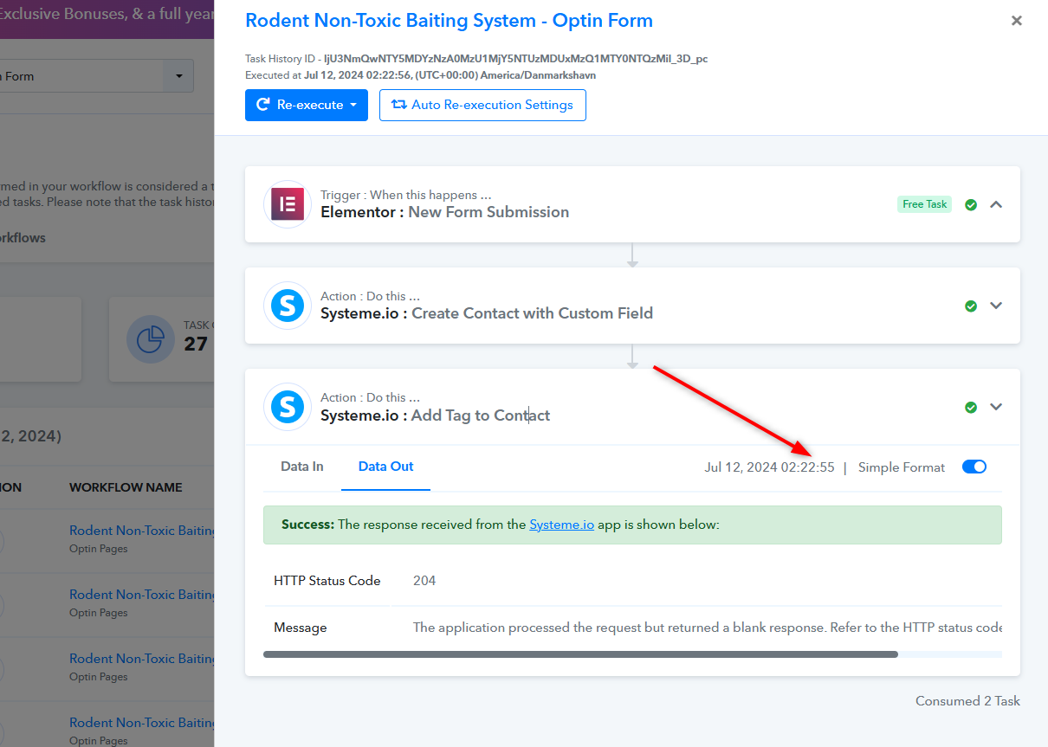The image size is (1048, 747).
Task: Click the Message response text
Action: [x=708, y=628]
